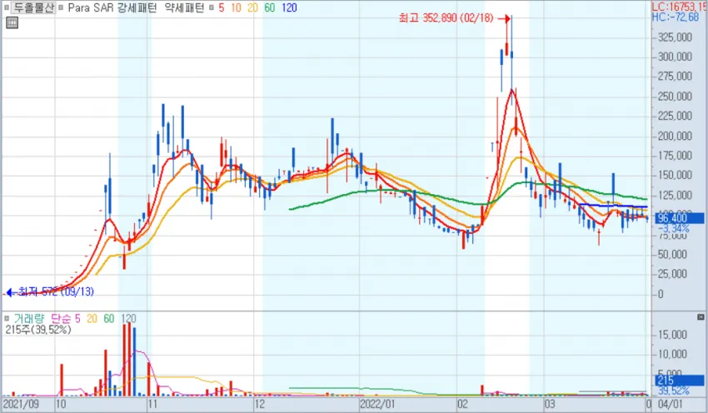The image size is (708, 413).
Task: Click the 10,000 volume axis label
Action: point(672,354)
